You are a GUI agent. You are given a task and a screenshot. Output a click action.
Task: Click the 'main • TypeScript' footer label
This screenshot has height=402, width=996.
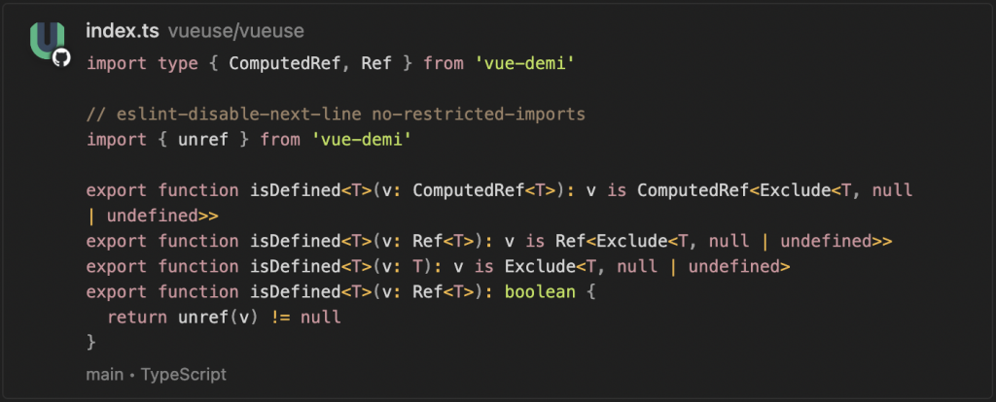coord(156,375)
